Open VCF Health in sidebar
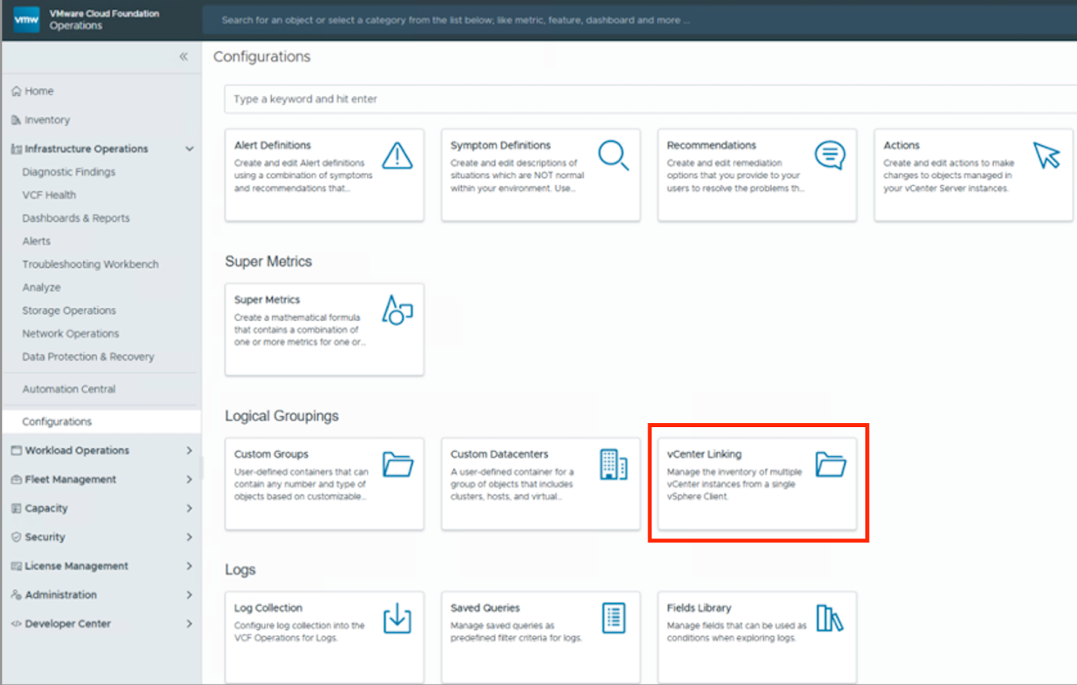 coord(49,195)
